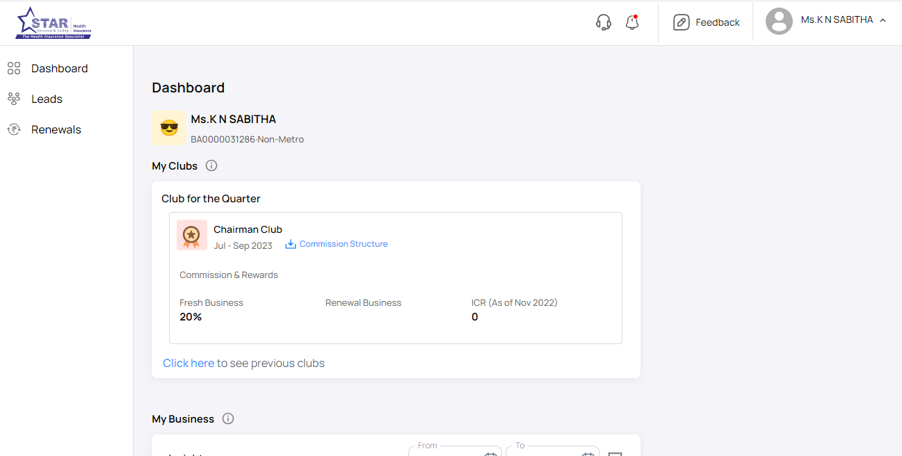Open customer support headset icon
Image resolution: width=902 pixels, height=456 pixels.
point(604,22)
